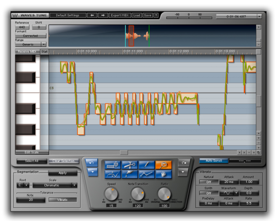Screen dimensions: 279x221
Task: Load the previous preset with left arrow
Action: (x=92, y=15)
